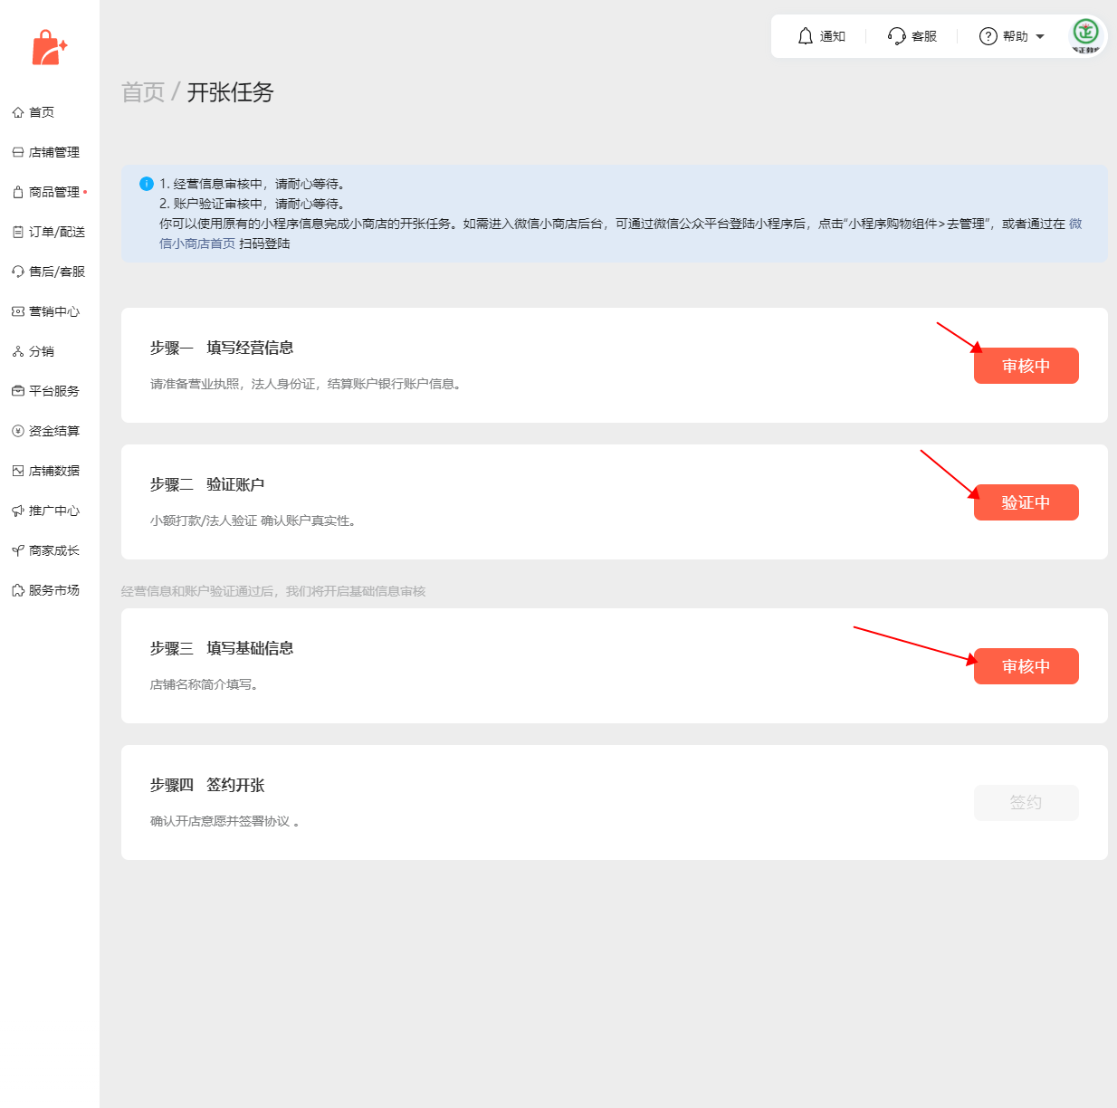This screenshot has width=1117, height=1108.
Task: Click the 步骤四 签约开张 heading
Action: (207, 785)
